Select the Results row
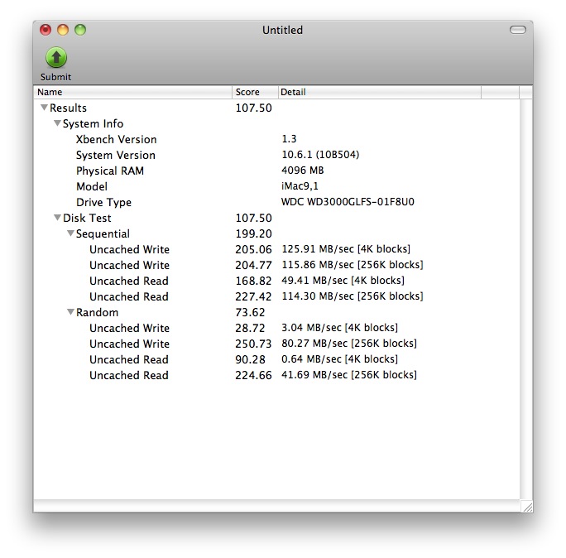 (x=277, y=108)
